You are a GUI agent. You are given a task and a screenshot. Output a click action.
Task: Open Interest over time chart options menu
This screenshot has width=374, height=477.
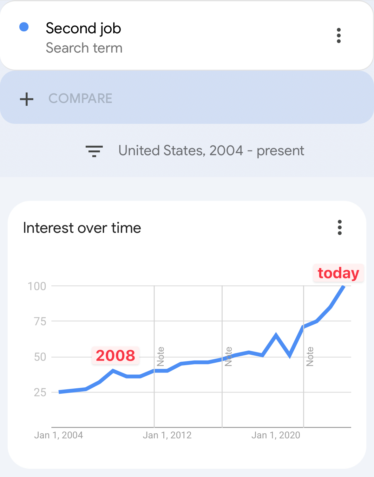[340, 227]
